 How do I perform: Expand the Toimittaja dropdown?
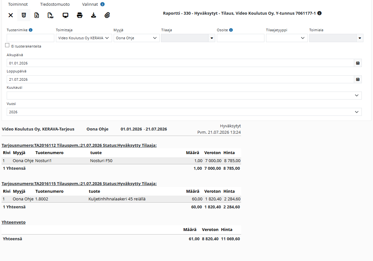84,38
